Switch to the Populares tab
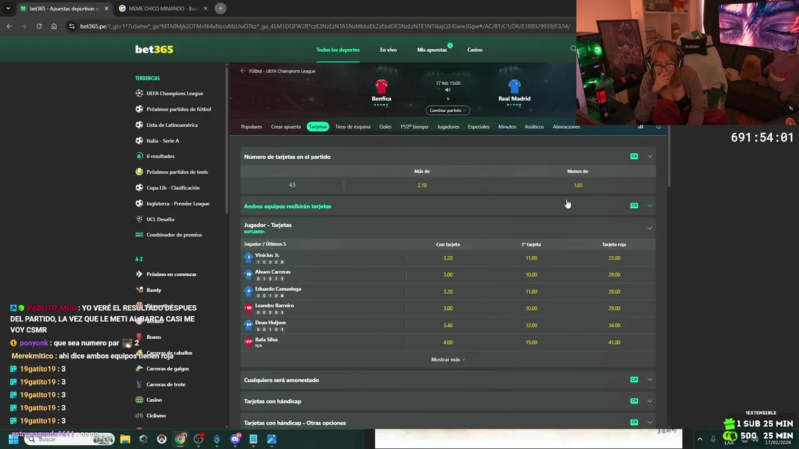Image resolution: width=799 pixels, height=449 pixels. click(x=252, y=127)
